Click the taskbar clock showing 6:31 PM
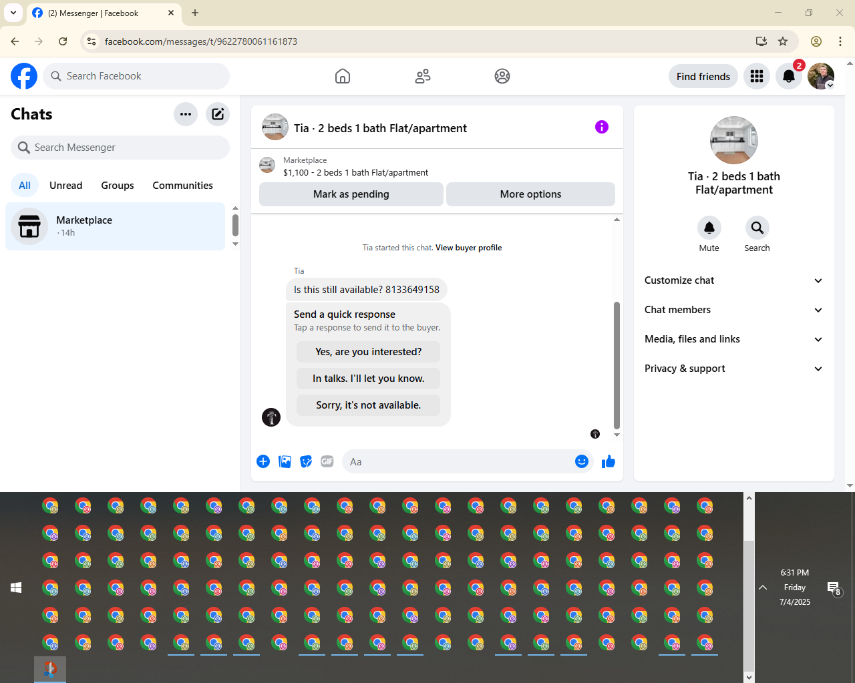The width and height of the screenshot is (855, 683). click(x=795, y=588)
